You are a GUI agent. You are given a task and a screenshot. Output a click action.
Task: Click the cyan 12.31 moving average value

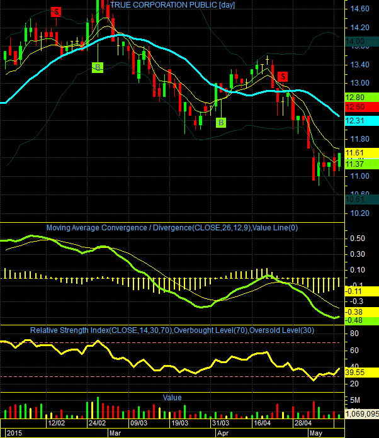[x=362, y=121]
